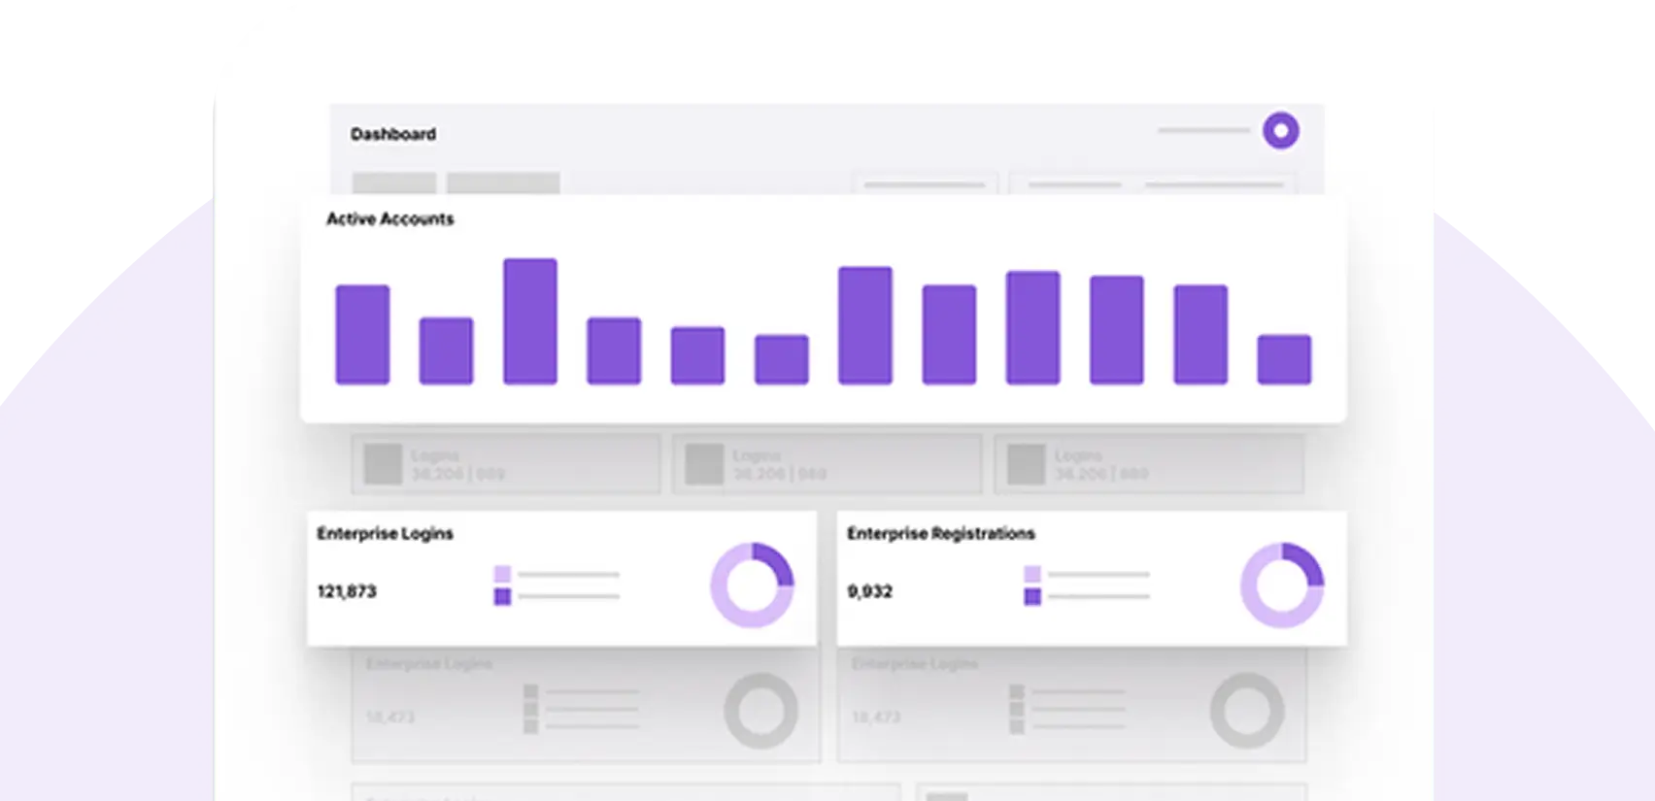The image size is (1655, 801).
Task: Select the 121,873 logins value
Action: (x=347, y=591)
